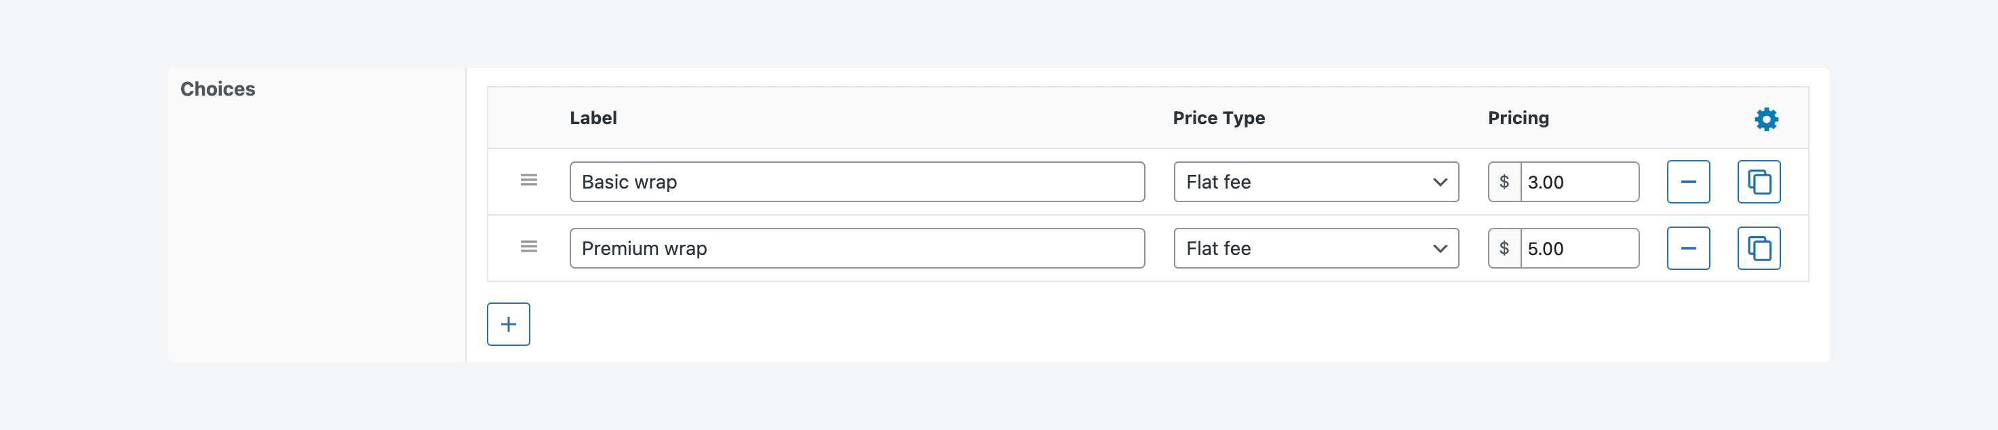Open Price Type dropdown for Basic wrap
Viewport: 1998px width, 430px height.
point(1316,182)
